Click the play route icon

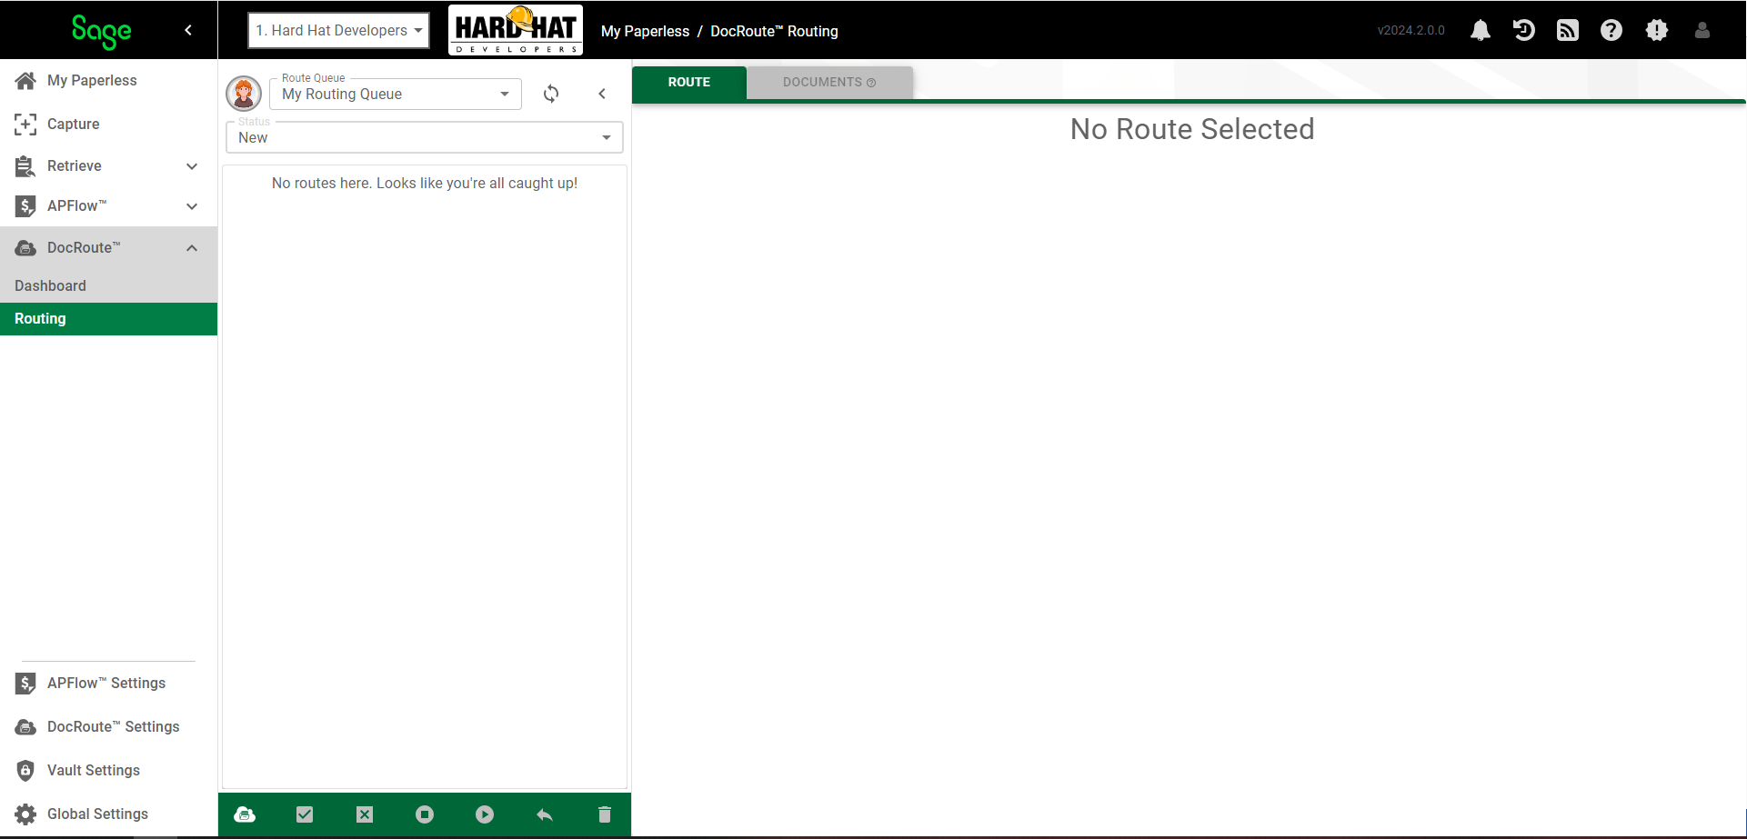pos(485,814)
